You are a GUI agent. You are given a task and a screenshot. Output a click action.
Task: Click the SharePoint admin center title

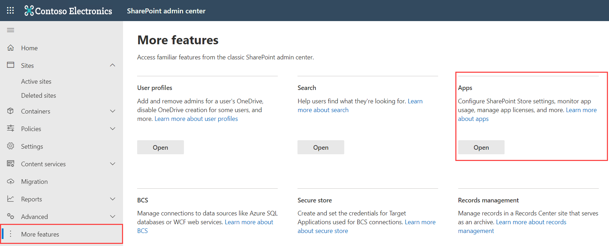(166, 11)
